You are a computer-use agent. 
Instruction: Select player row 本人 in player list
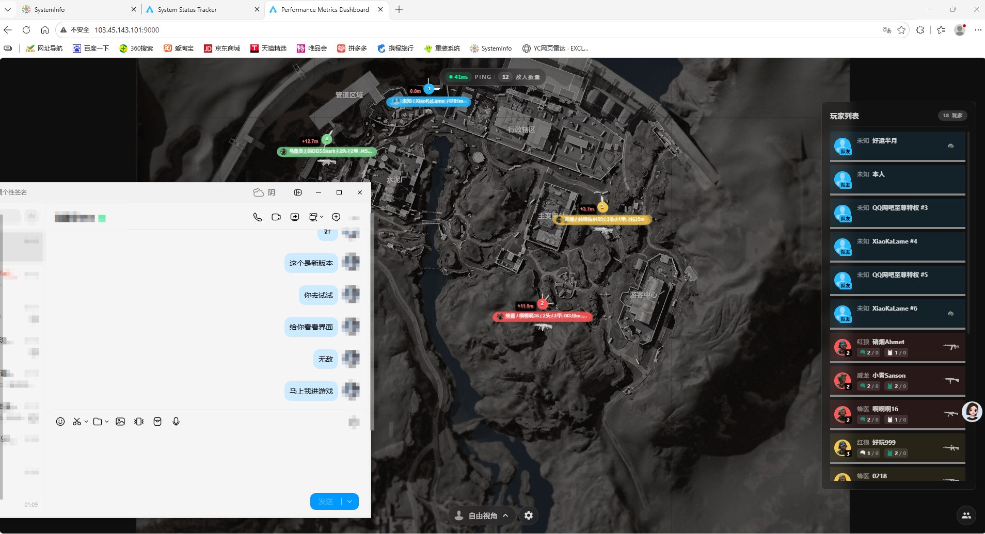[x=898, y=180]
